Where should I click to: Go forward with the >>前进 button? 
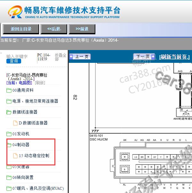click(82, 29)
